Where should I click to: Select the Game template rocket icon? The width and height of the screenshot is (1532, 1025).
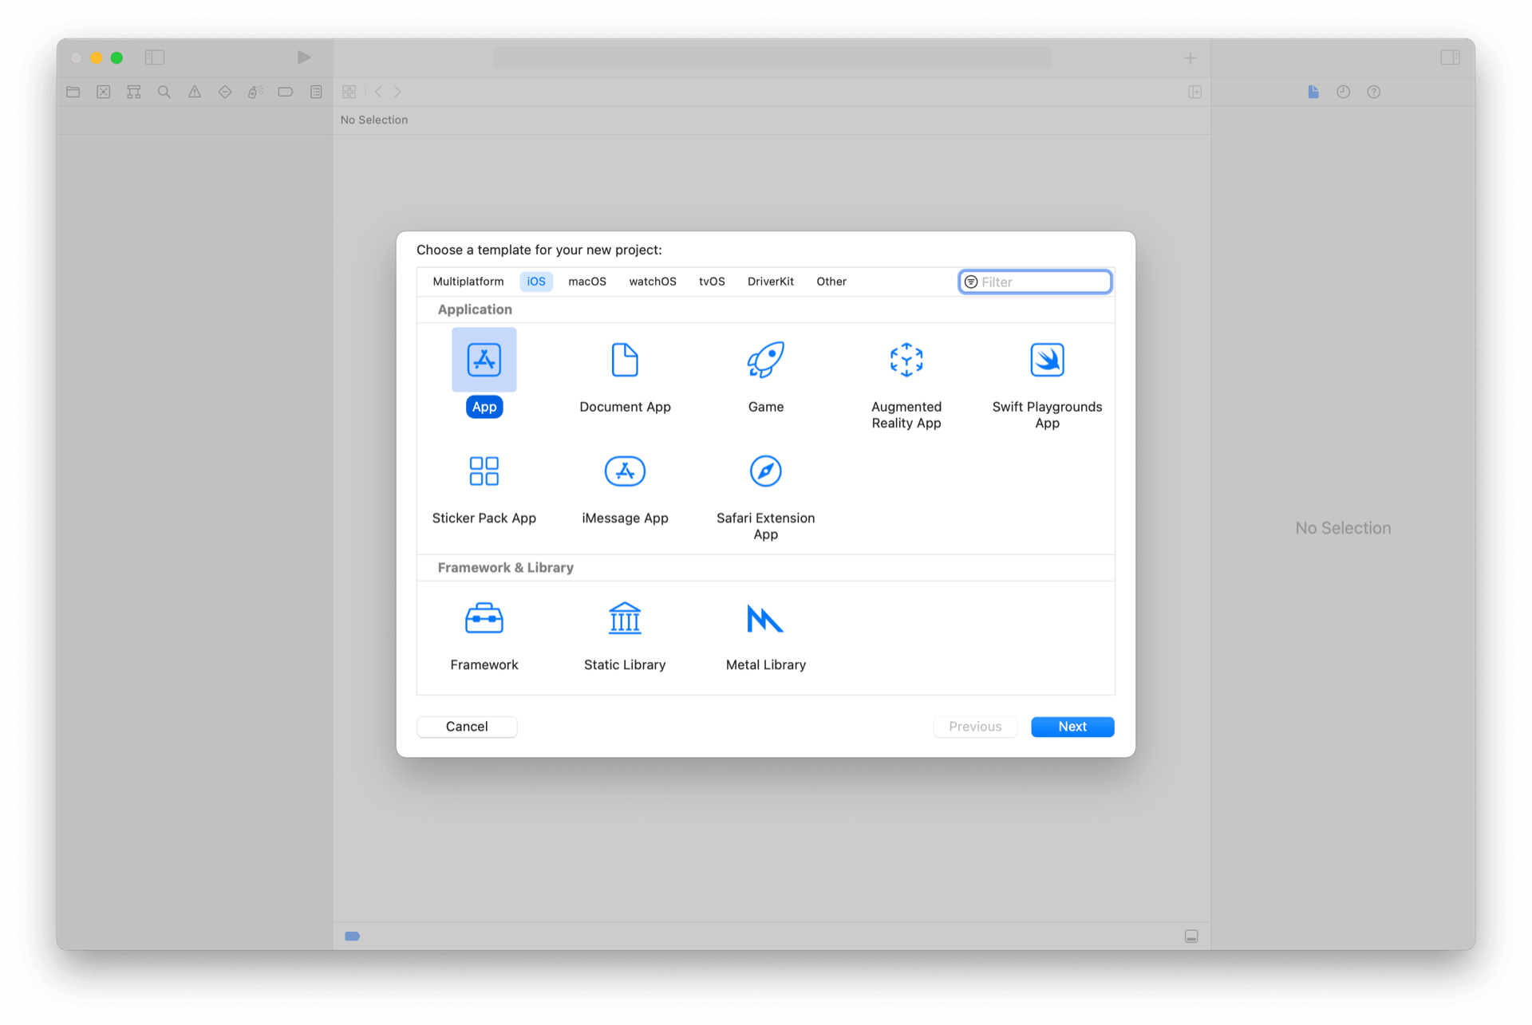pos(765,360)
